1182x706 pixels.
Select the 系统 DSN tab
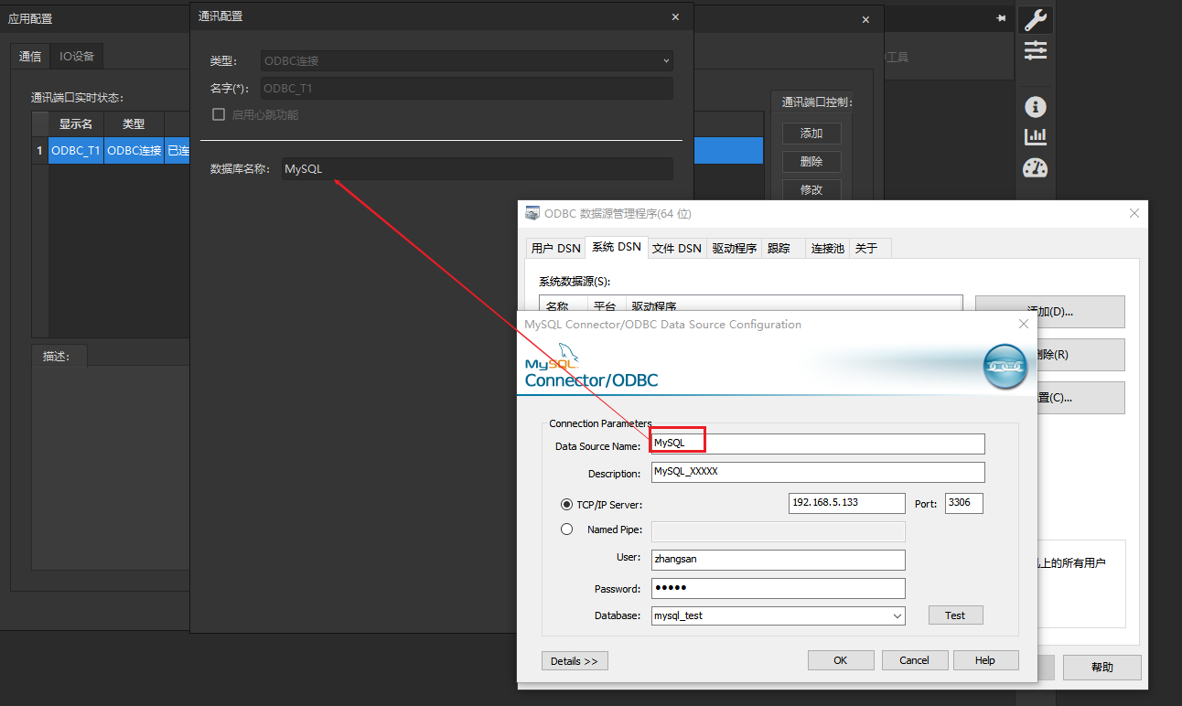pyautogui.click(x=617, y=247)
